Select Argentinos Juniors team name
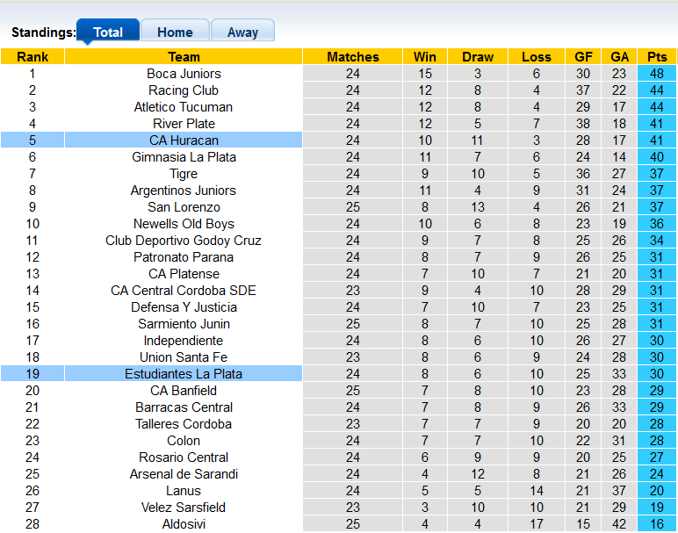Screen dimensions: 678x533 pyautogui.click(x=184, y=191)
